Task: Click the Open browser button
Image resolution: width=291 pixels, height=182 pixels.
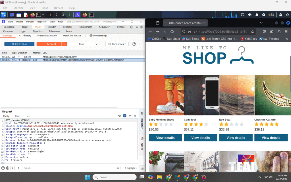Action: 117,44
